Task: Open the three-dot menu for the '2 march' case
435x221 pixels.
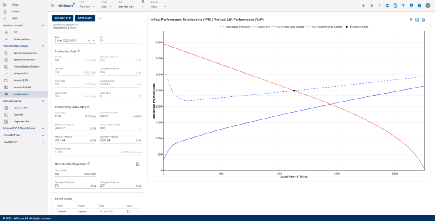Action: click(138, 212)
